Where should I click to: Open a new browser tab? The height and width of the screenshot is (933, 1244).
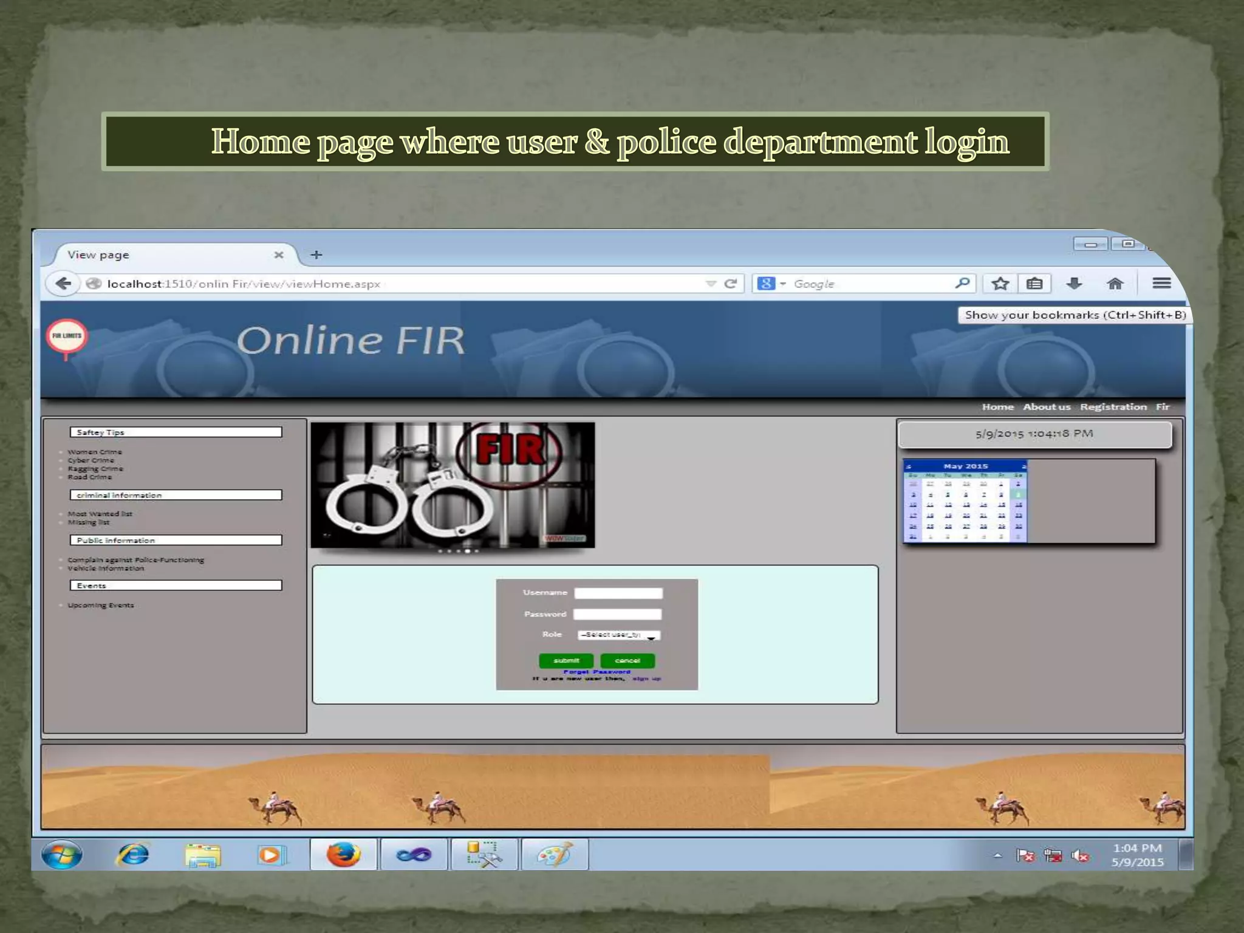pos(316,255)
